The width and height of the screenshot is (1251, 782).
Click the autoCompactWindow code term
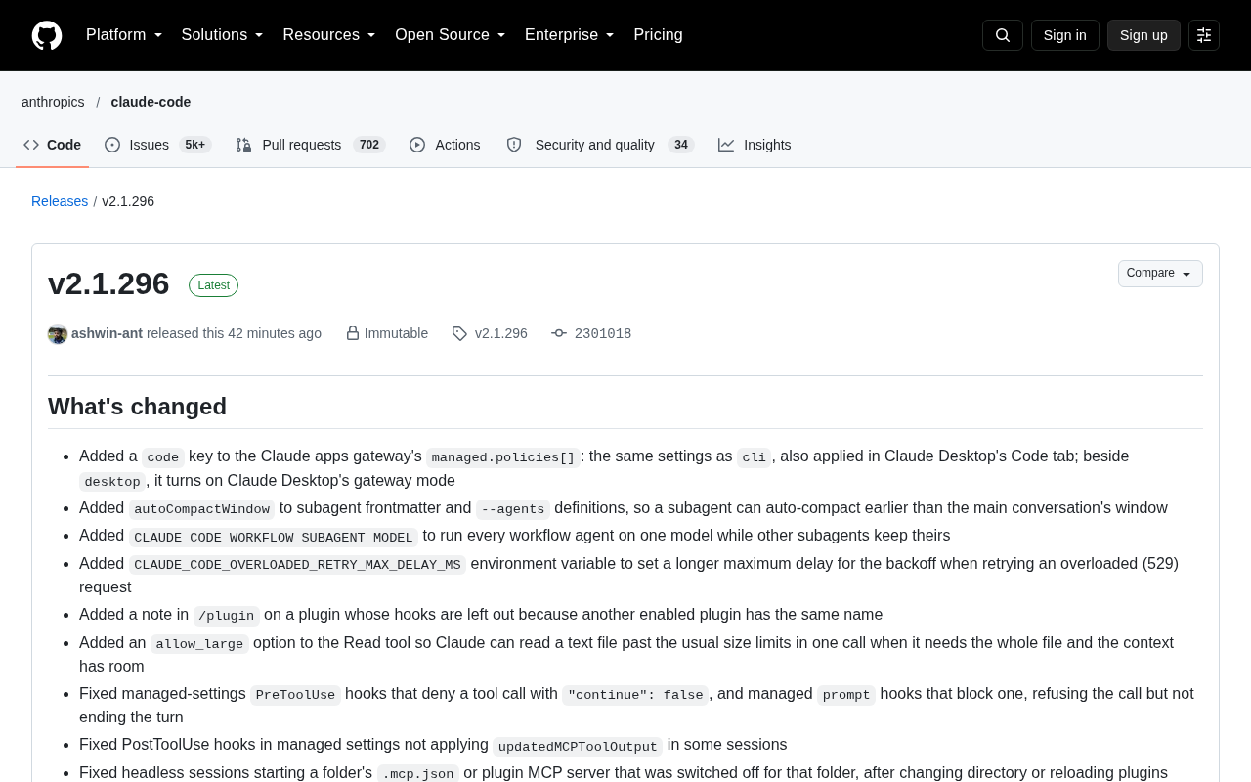(202, 509)
